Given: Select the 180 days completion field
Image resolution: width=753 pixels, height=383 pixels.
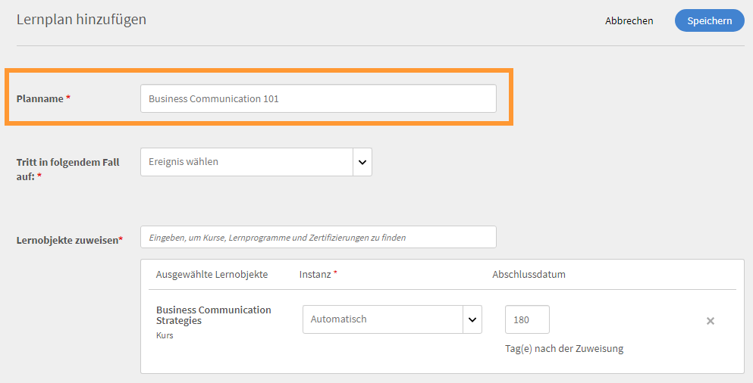Looking at the screenshot, I should 527,319.
